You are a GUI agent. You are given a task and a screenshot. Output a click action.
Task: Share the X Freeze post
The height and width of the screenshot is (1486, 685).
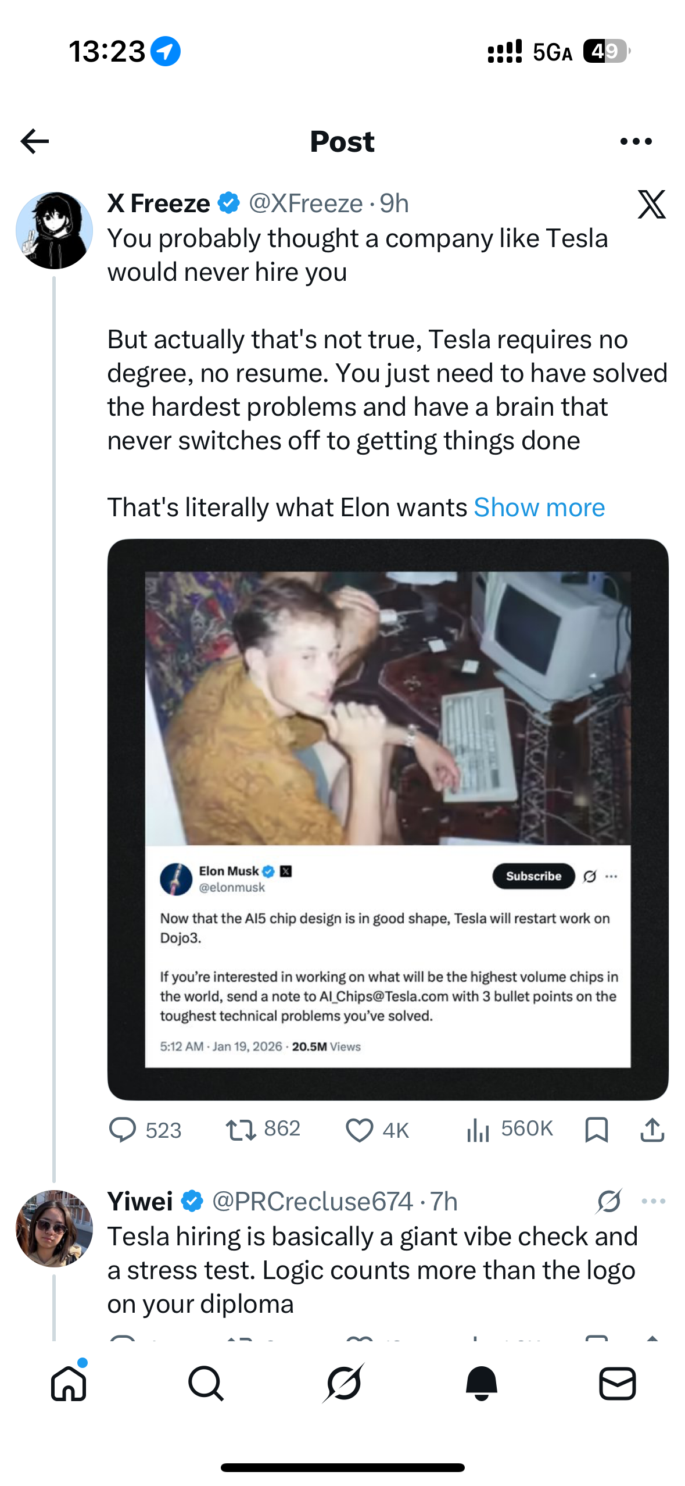652,1130
